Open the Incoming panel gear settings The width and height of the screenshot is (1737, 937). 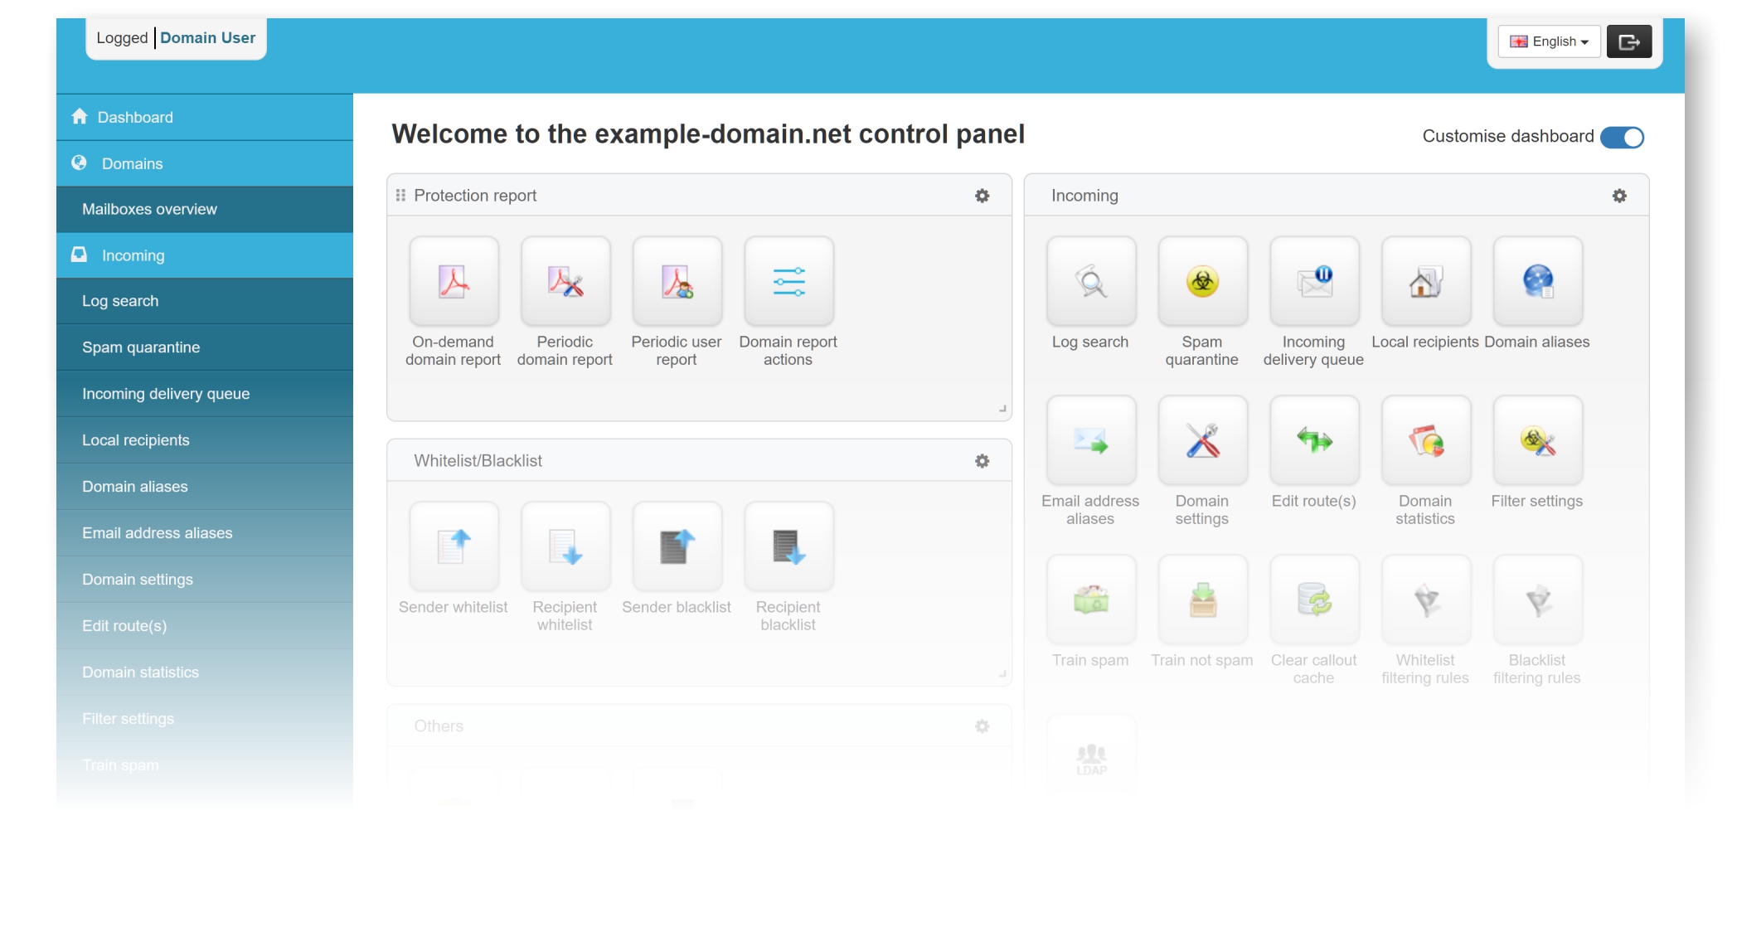pyautogui.click(x=1619, y=197)
